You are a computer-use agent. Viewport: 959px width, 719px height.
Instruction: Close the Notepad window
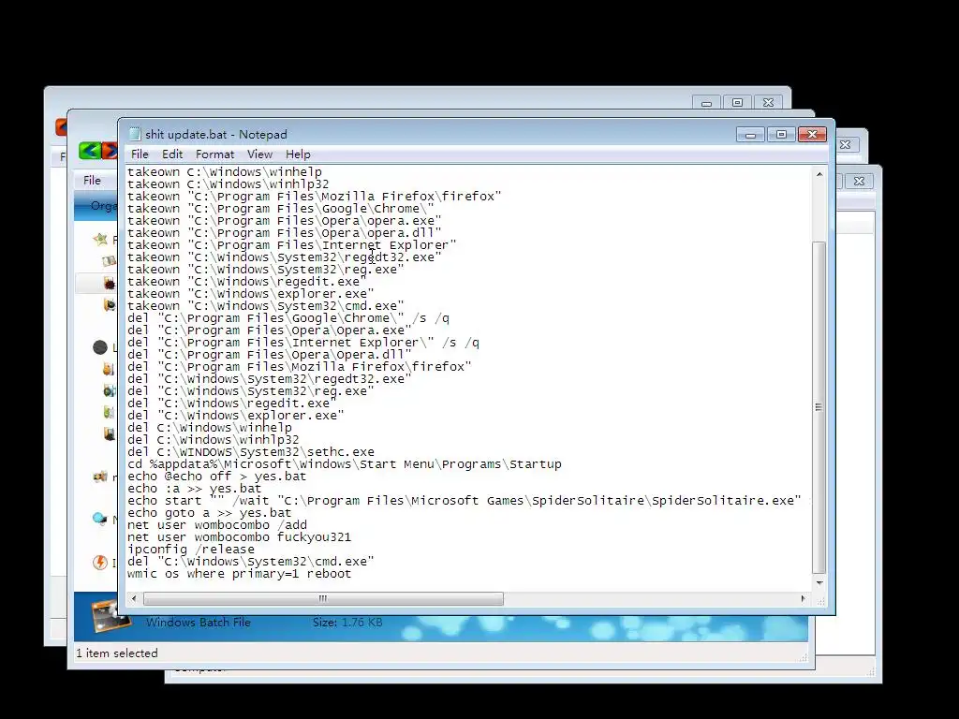[x=812, y=135]
